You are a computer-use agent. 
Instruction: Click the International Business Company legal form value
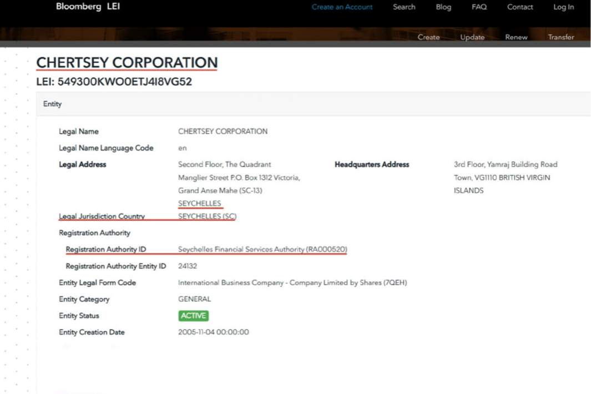coord(292,283)
